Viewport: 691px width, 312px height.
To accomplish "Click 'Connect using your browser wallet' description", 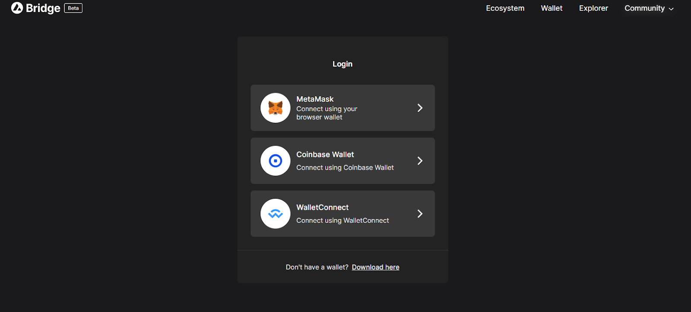I will tap(327, 113).
